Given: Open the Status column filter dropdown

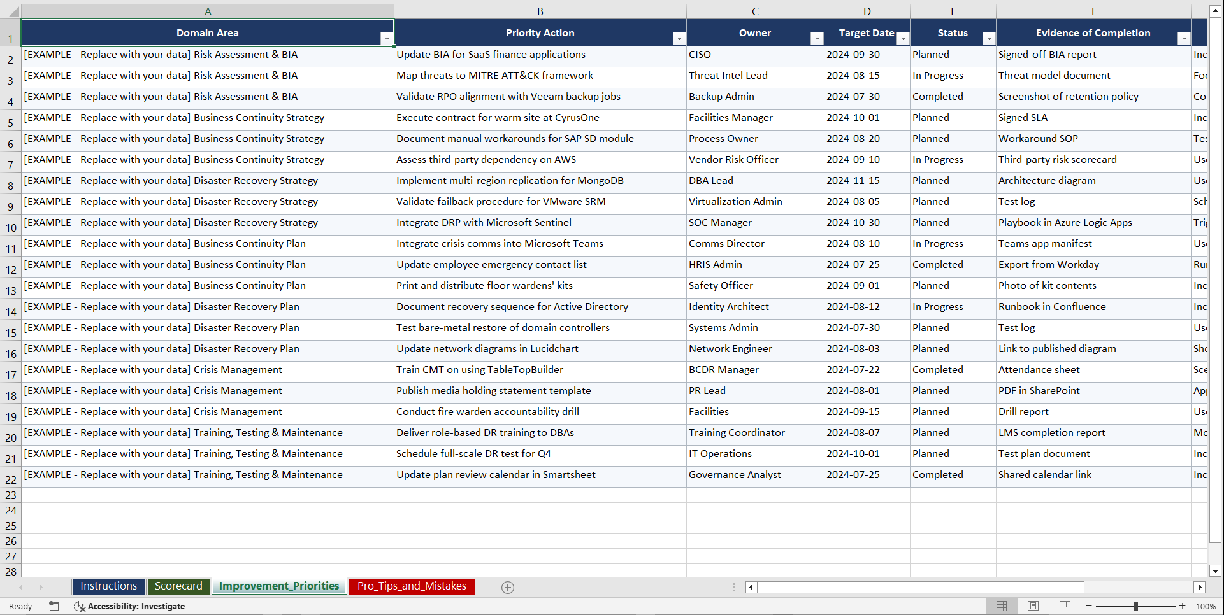Looking at the screenshot, I should 988,38.
